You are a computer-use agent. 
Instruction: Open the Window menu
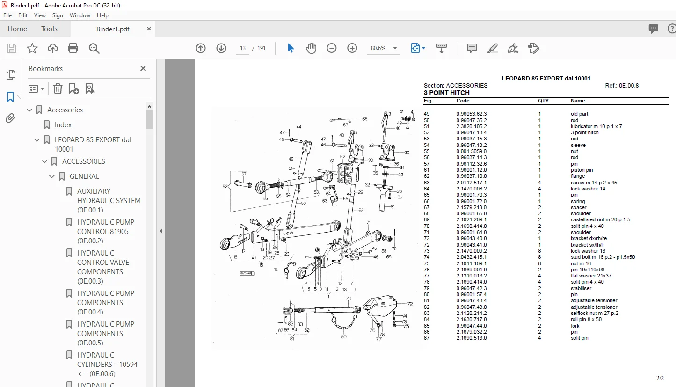click(80, 15)
